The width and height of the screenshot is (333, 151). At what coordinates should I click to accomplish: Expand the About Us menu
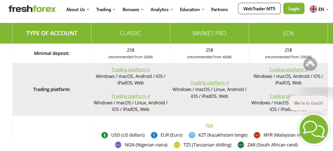[77, 9]
